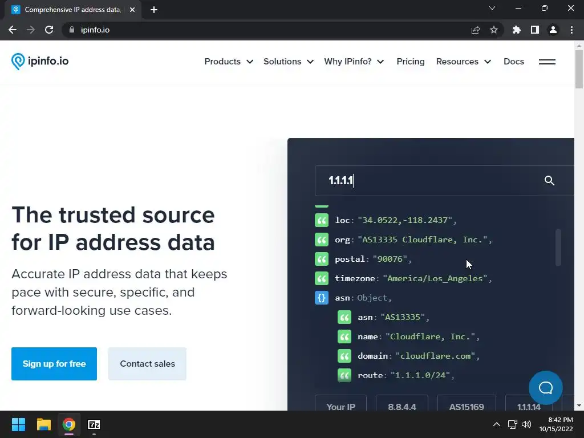The width and height of the screenshot is (584, 438).
Task: Open Chrome tab search chevron
Action: click(x=492, y=8)
